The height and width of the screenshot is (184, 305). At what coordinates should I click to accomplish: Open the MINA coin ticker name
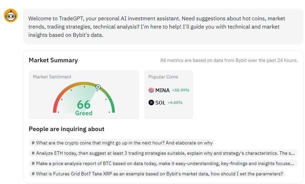click(x=162, y=90)
